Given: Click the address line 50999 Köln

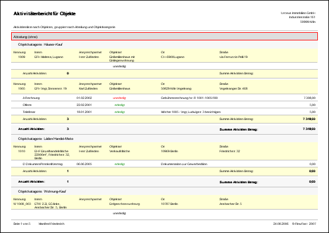Looking at the screenshot, I should (308, 22).
